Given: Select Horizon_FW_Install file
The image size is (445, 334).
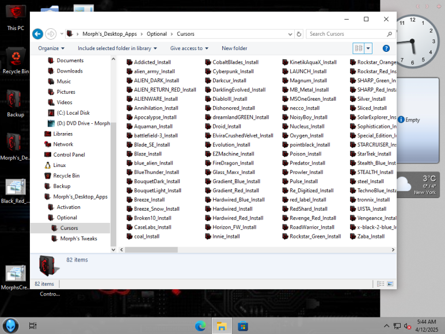Looking at the screenshot, I should coord(234,227).
